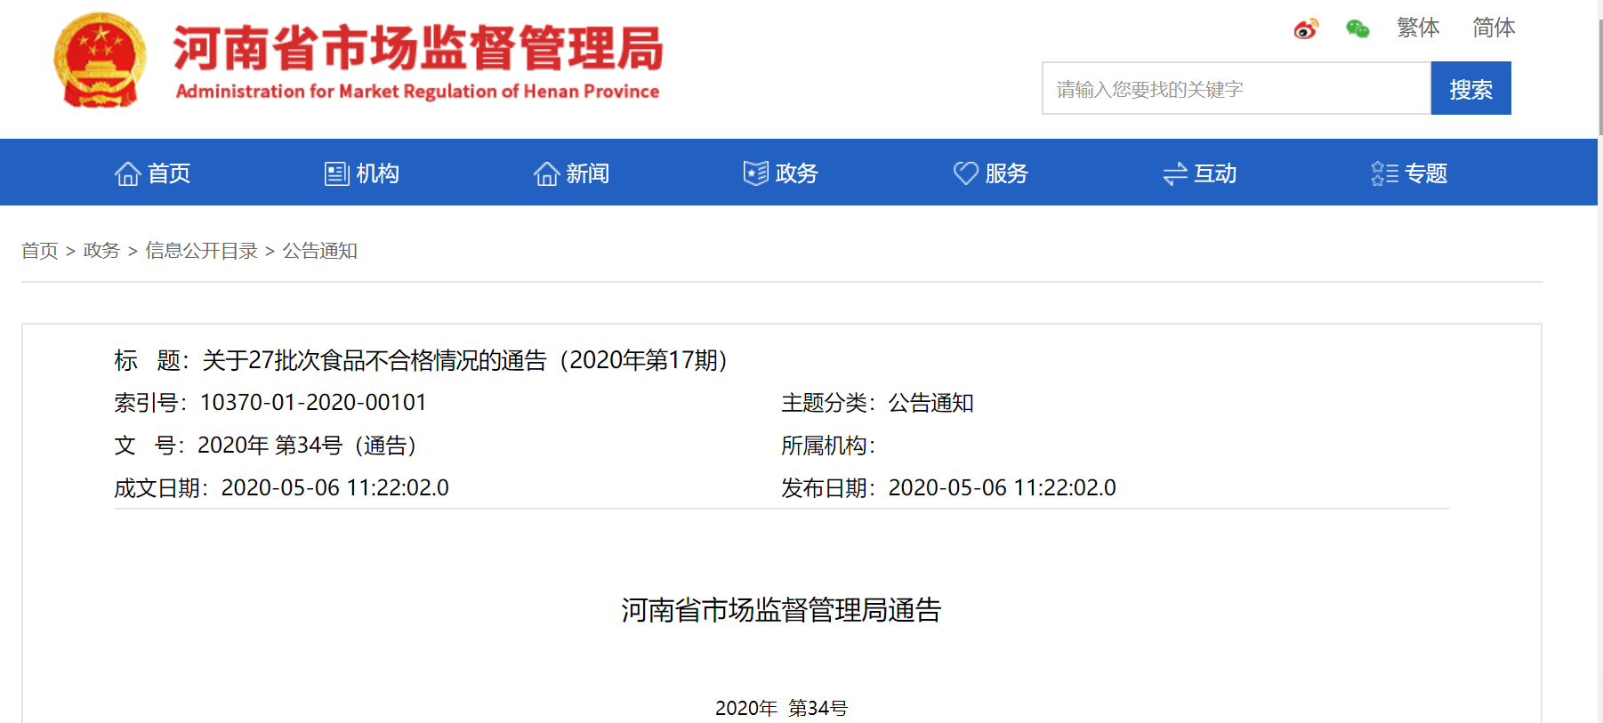Image resolution: width=1603 pixels, height=723 pixels.
Task: Click the blue 搜索 search button
Action: click(1471, 88)
